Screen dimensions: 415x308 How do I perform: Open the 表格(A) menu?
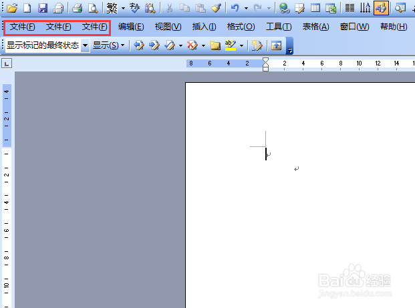(x=315, y=27)
